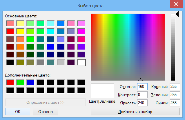185x120 pixels.
Task: Choose the black swatch in basic colors
Action: click(x=10, y=62)
